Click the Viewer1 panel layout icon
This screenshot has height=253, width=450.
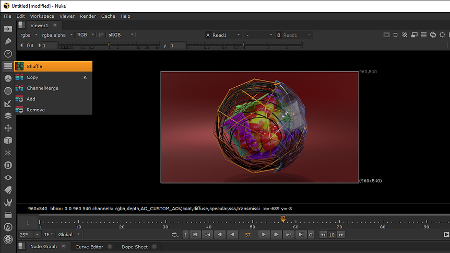click(x=21, y=25)
